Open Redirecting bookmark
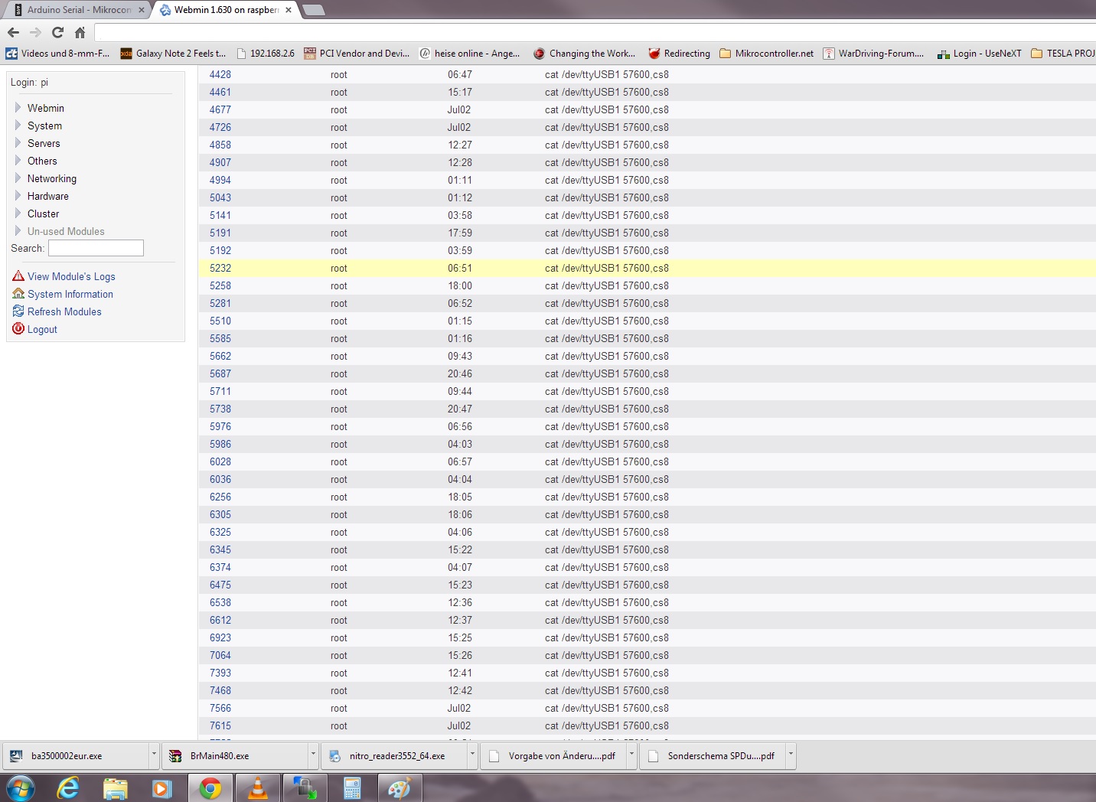Screen dimensions: 1096x802 679,54
